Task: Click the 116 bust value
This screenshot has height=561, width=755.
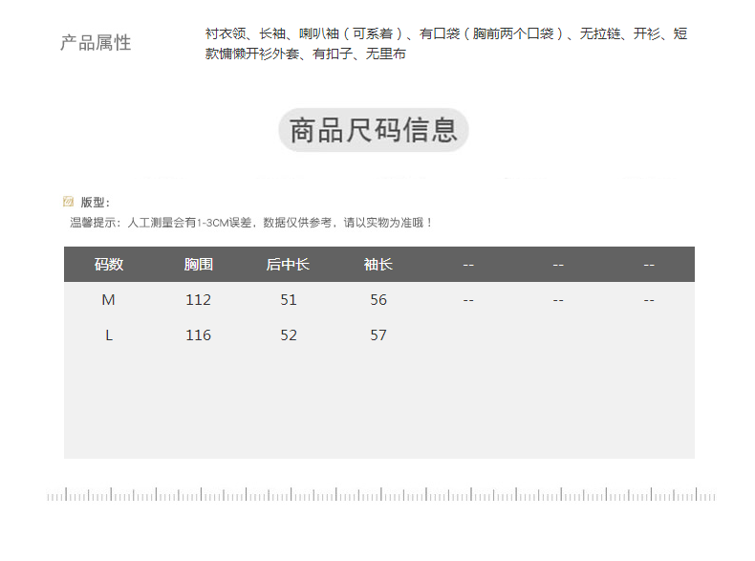Action: pyautogui.click(x=199, y=335)
